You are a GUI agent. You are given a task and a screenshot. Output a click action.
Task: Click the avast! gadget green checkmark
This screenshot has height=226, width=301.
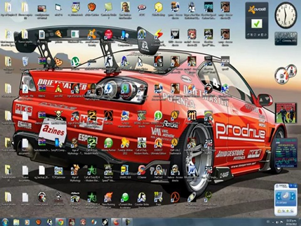256,24
